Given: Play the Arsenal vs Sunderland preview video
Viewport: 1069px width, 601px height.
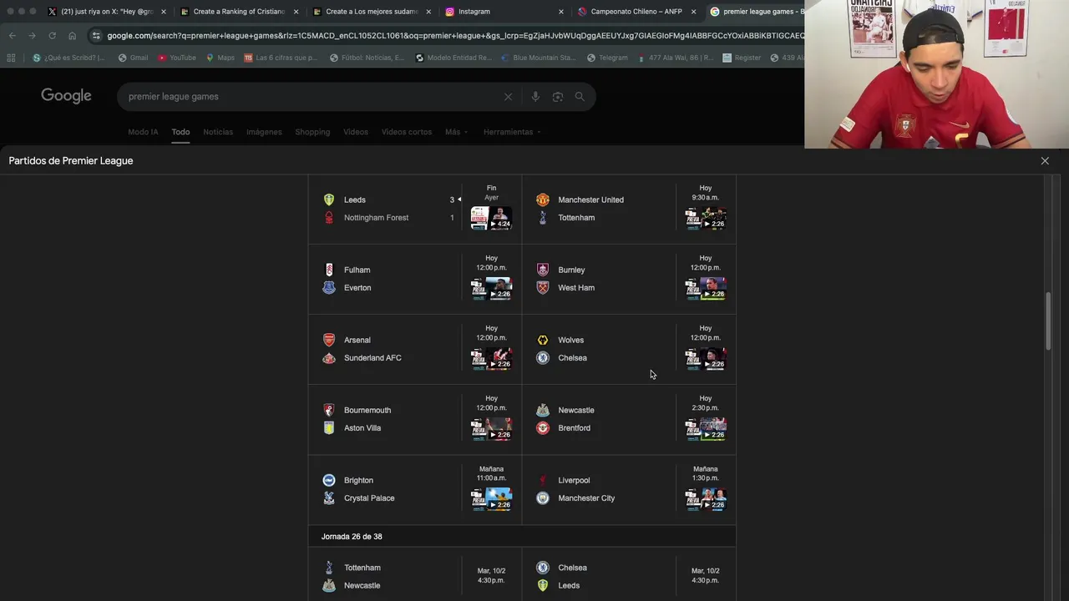Looking at the screenshot, I should pyautogui.click(x=491, y=358).
